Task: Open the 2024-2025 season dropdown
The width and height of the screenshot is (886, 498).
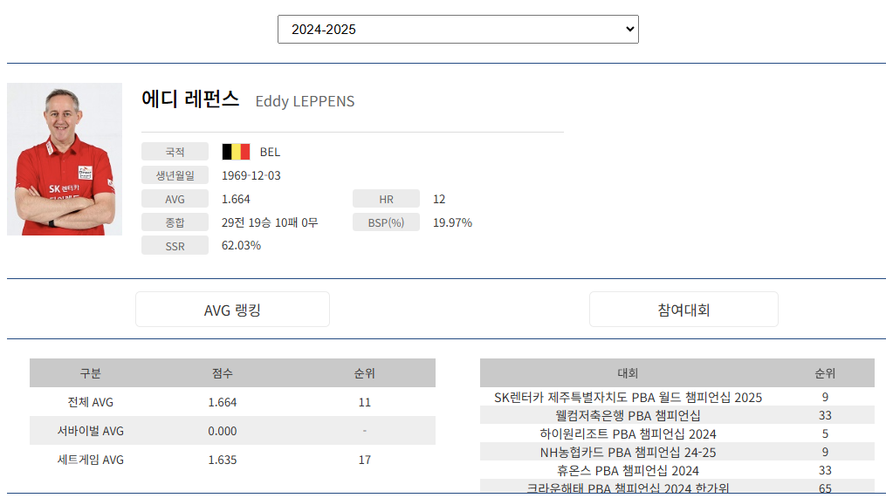Action: click(457, 30)
